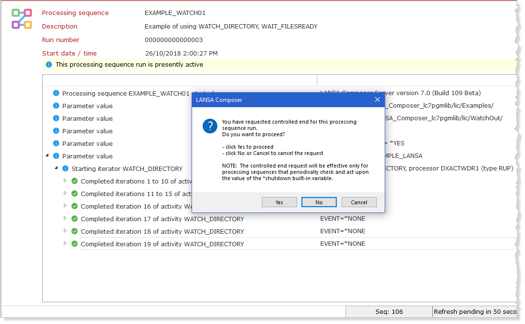Click green check icon for iterations 11 to 15
This screenshot has width=525, height=324.
coord(75,194)
